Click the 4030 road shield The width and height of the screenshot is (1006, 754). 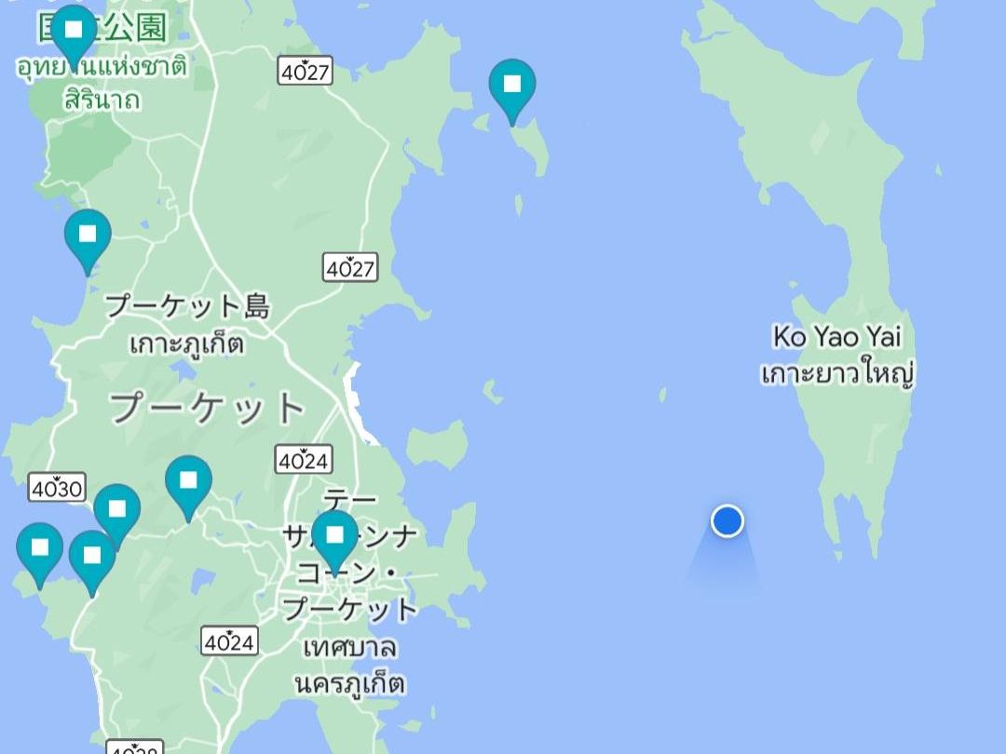[x=57, y=488]
